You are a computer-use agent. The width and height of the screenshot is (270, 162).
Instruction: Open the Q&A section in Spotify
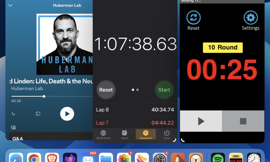pos(18,139)
